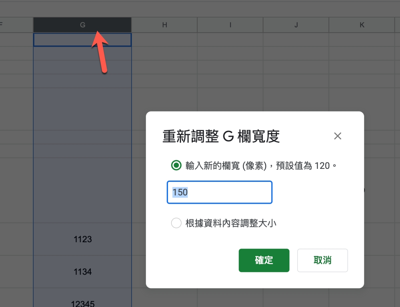Close the column width dialog with X
This screenshot has width=400, height=307.
[337, 136]
